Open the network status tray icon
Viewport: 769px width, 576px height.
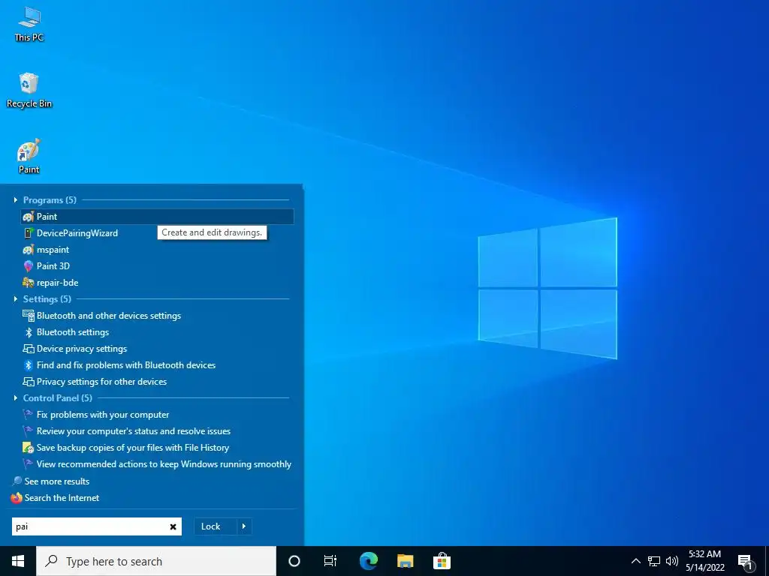tap(654, 561)
